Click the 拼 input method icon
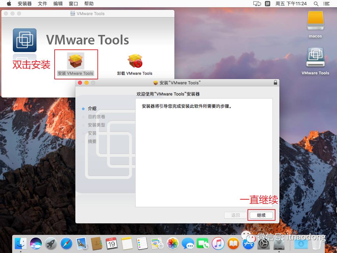 267,4
